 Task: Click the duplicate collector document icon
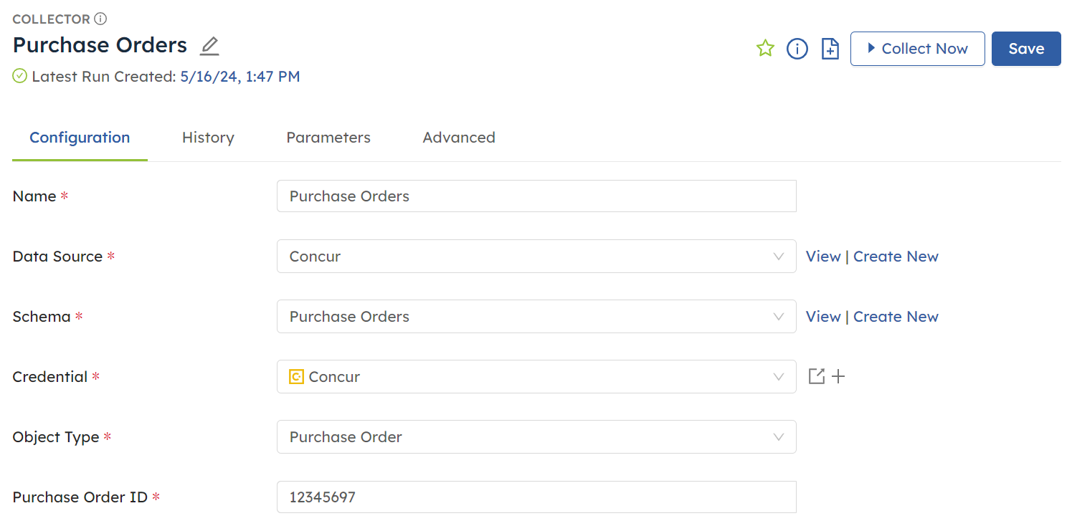coord(830,48)
